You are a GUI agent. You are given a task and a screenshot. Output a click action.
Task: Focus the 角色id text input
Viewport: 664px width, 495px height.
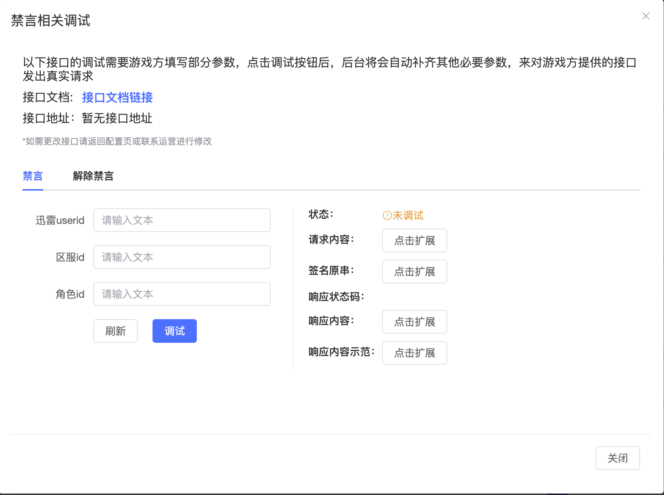click(182, 294)
